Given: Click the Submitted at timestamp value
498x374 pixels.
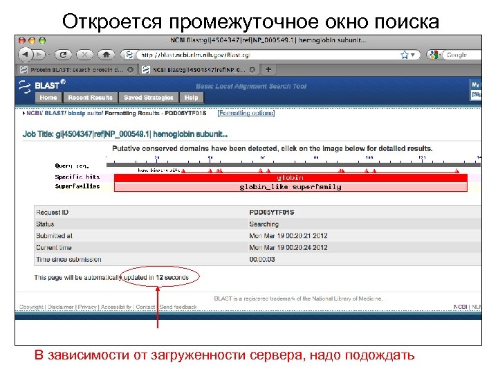Looking at the screenshot, I should click(x=288, y=235).
